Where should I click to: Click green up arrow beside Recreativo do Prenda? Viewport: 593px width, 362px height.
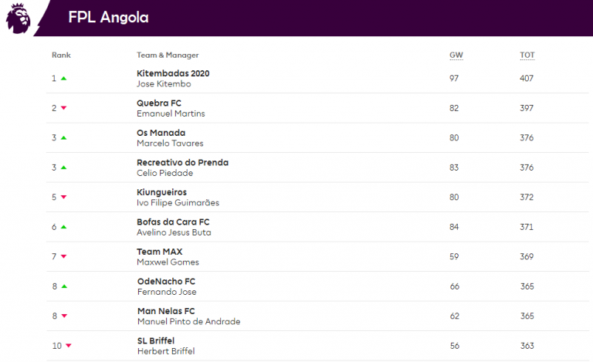click(x=64, y=167)
